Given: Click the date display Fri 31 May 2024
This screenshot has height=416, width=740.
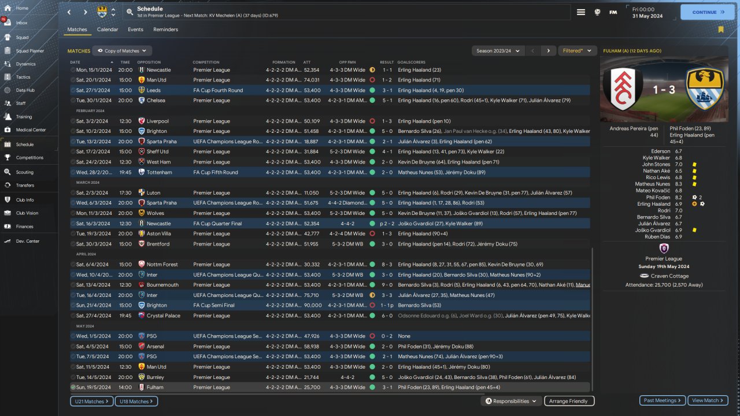Looking at the screenshot, I should point(647,12).
